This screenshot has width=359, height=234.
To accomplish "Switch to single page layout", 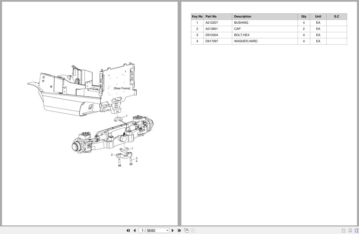I will point(344,231).
